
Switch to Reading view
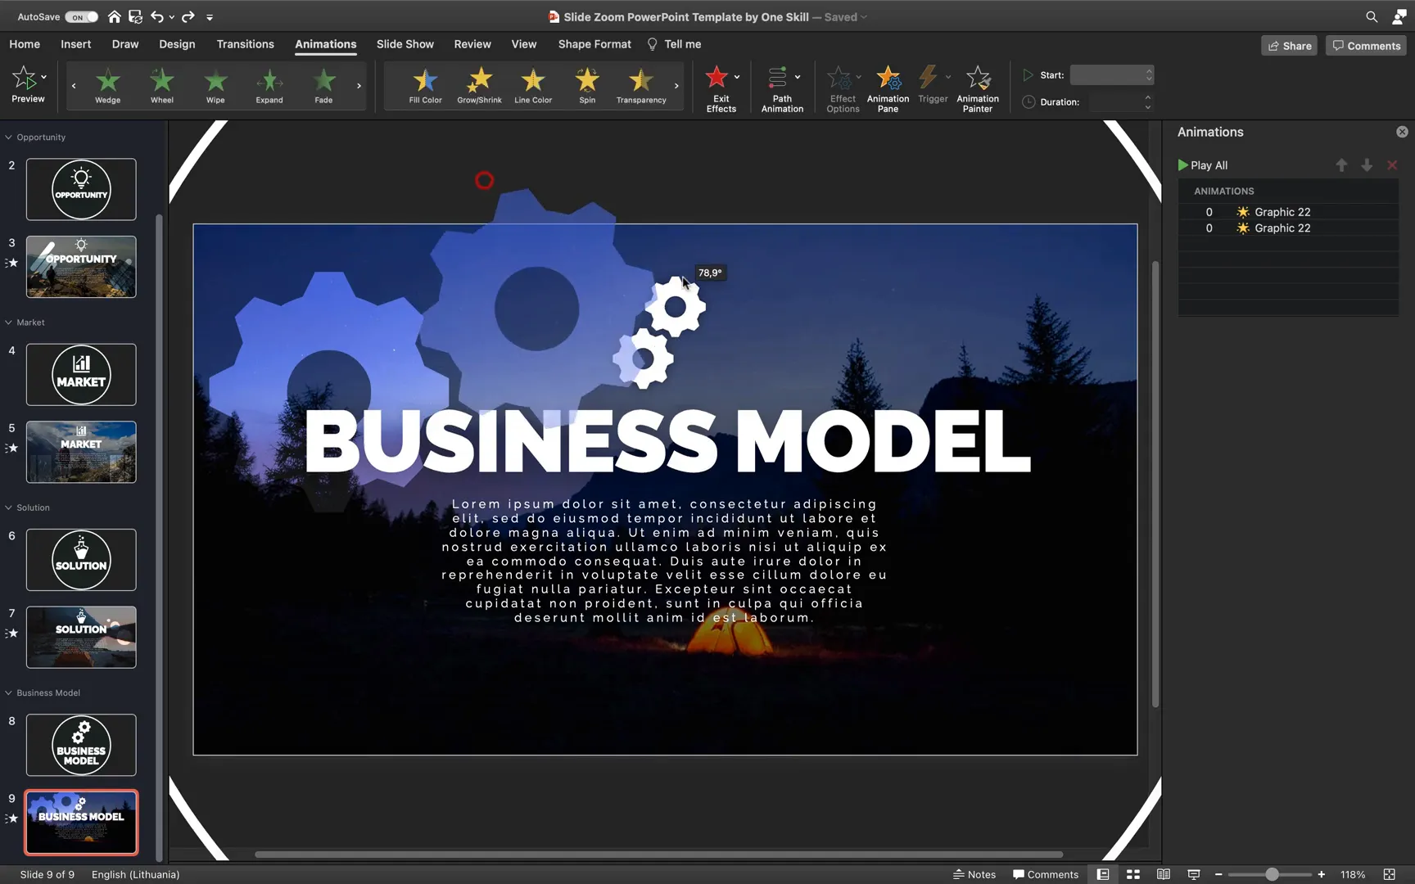pos(1163,874)
